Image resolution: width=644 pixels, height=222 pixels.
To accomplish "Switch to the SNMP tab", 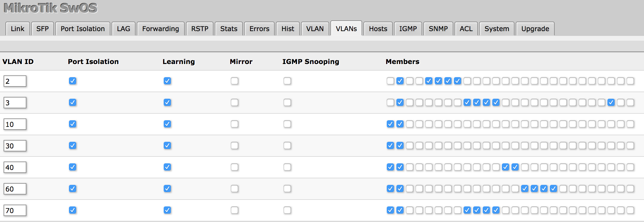I will (438, 29).
